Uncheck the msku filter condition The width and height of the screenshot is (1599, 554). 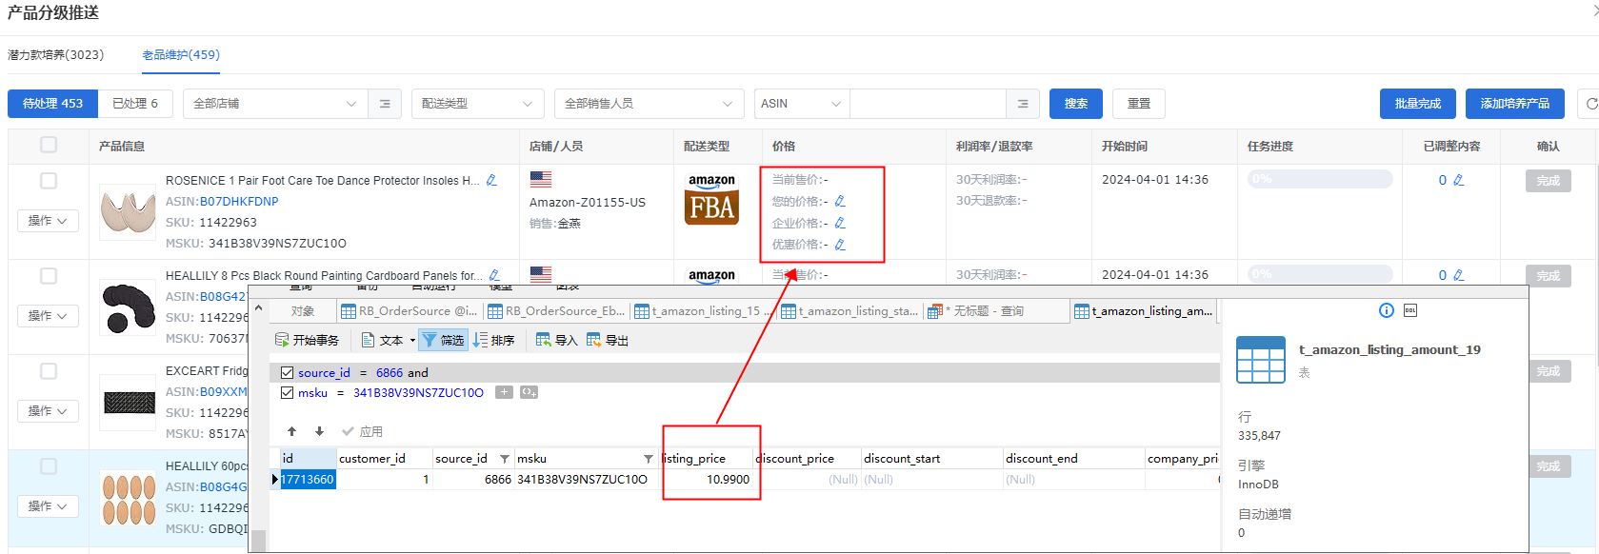point(287,392)
